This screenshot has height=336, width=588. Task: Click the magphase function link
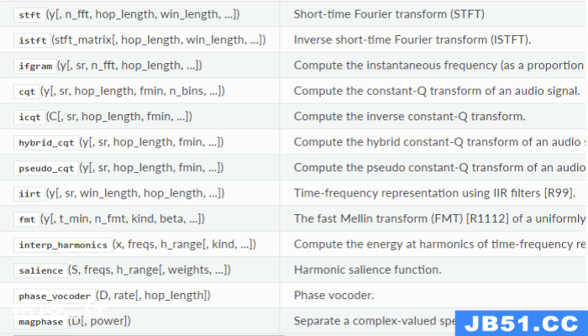point(41,322)
